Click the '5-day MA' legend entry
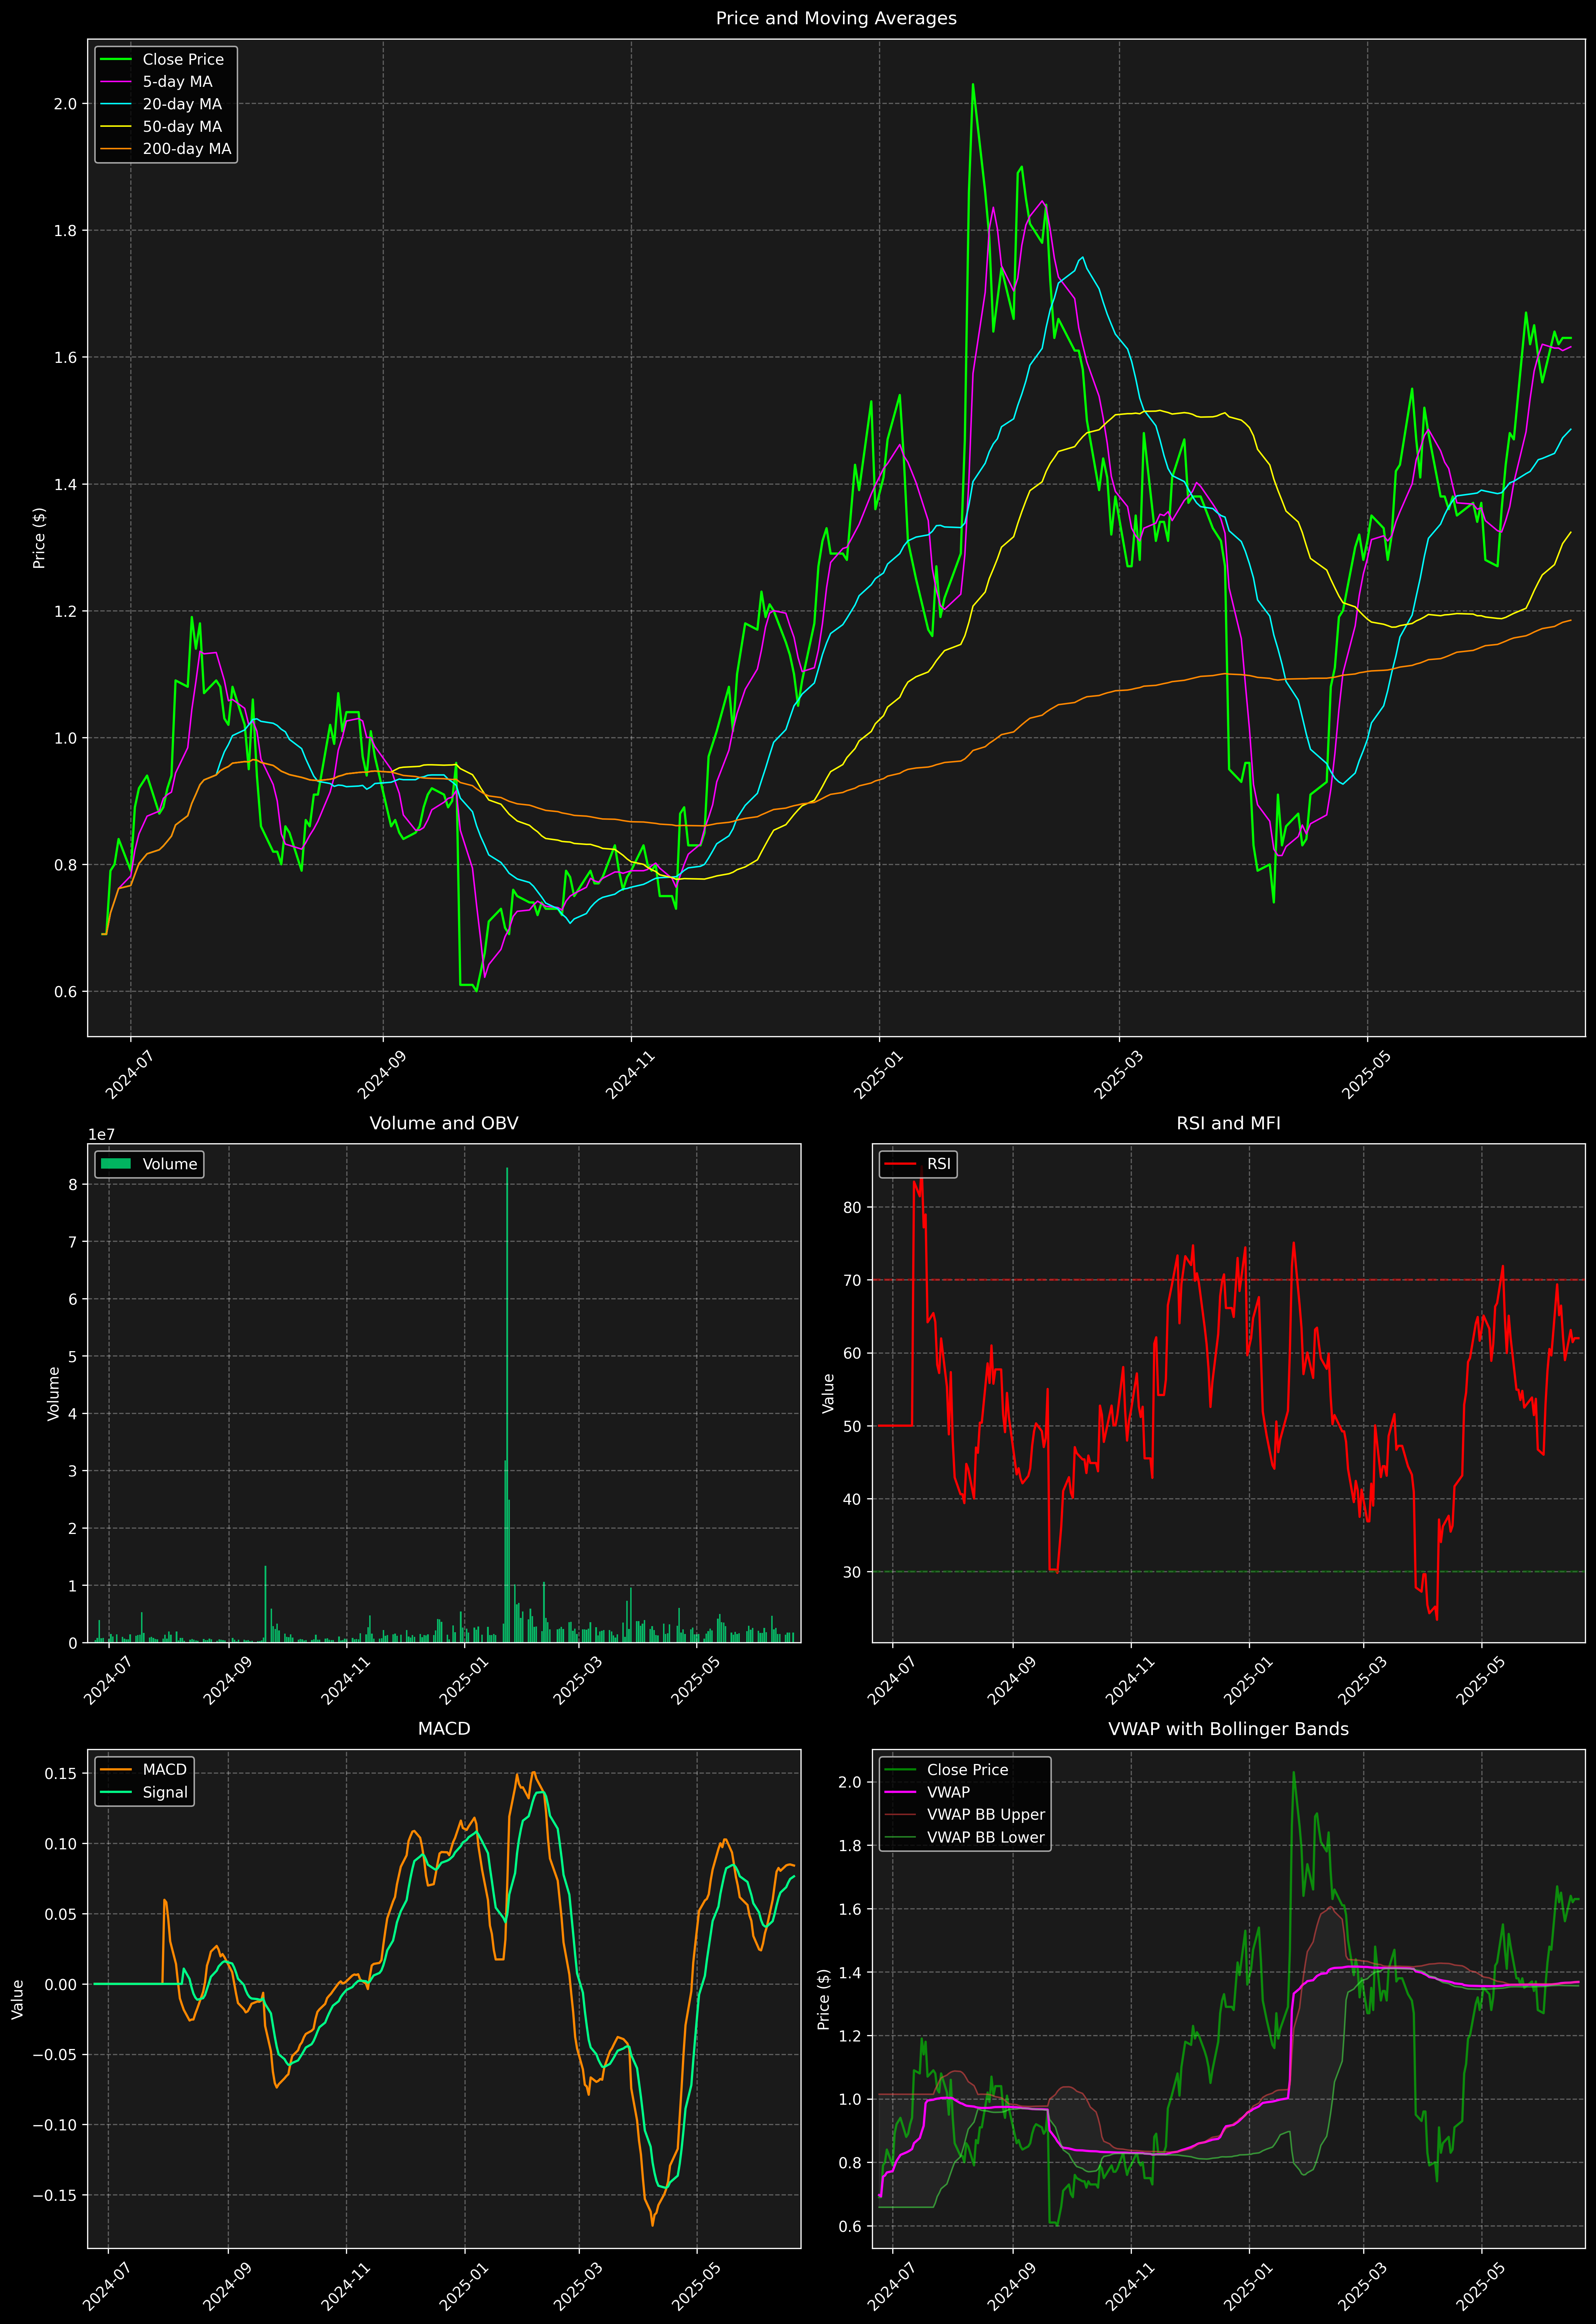This screenshot has width=1596, height=2324. pos(177,82)
